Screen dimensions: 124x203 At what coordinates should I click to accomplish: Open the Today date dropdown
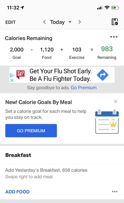click(57, 22)
